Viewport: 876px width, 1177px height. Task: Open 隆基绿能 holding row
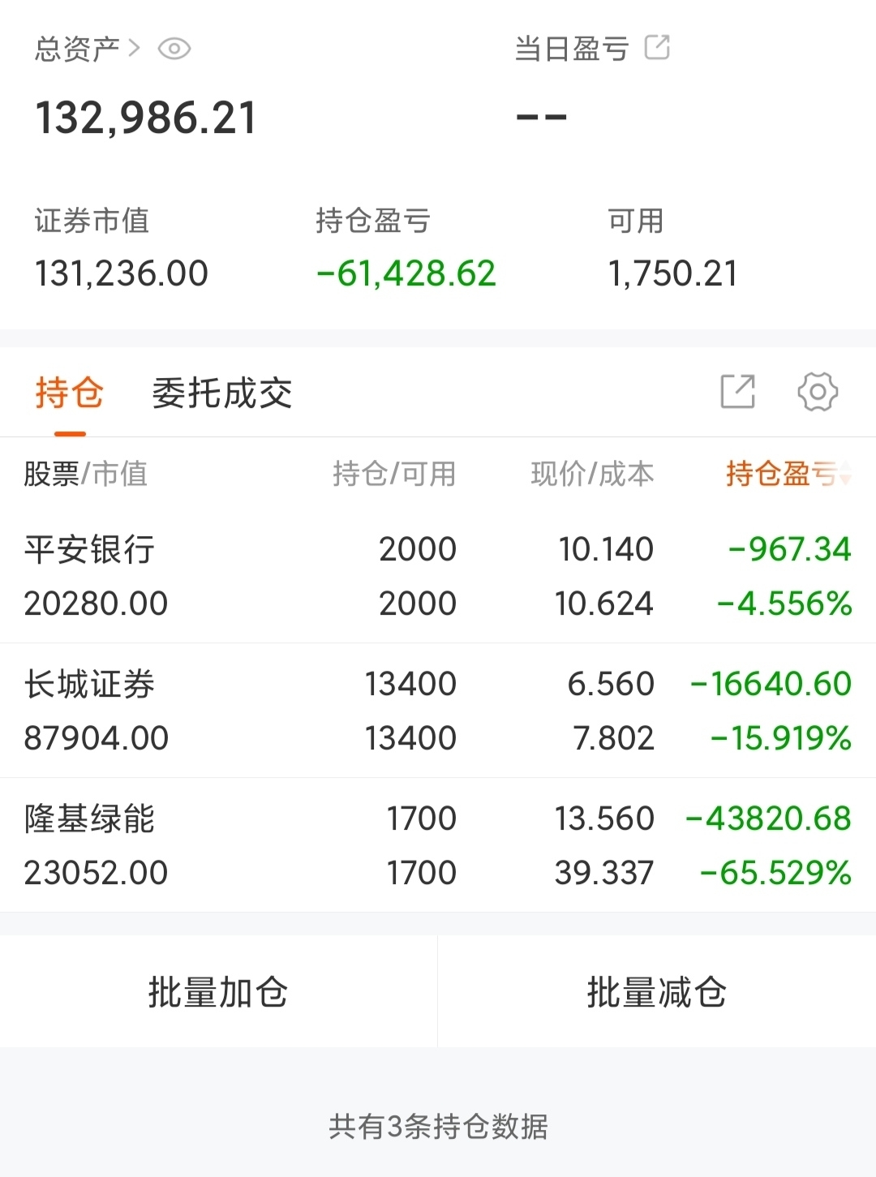click(x=438, y=845)
